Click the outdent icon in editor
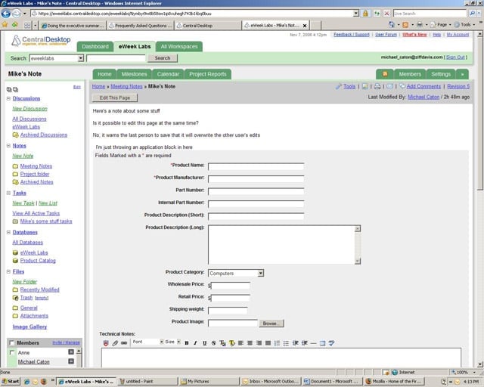 pos(296,343)
